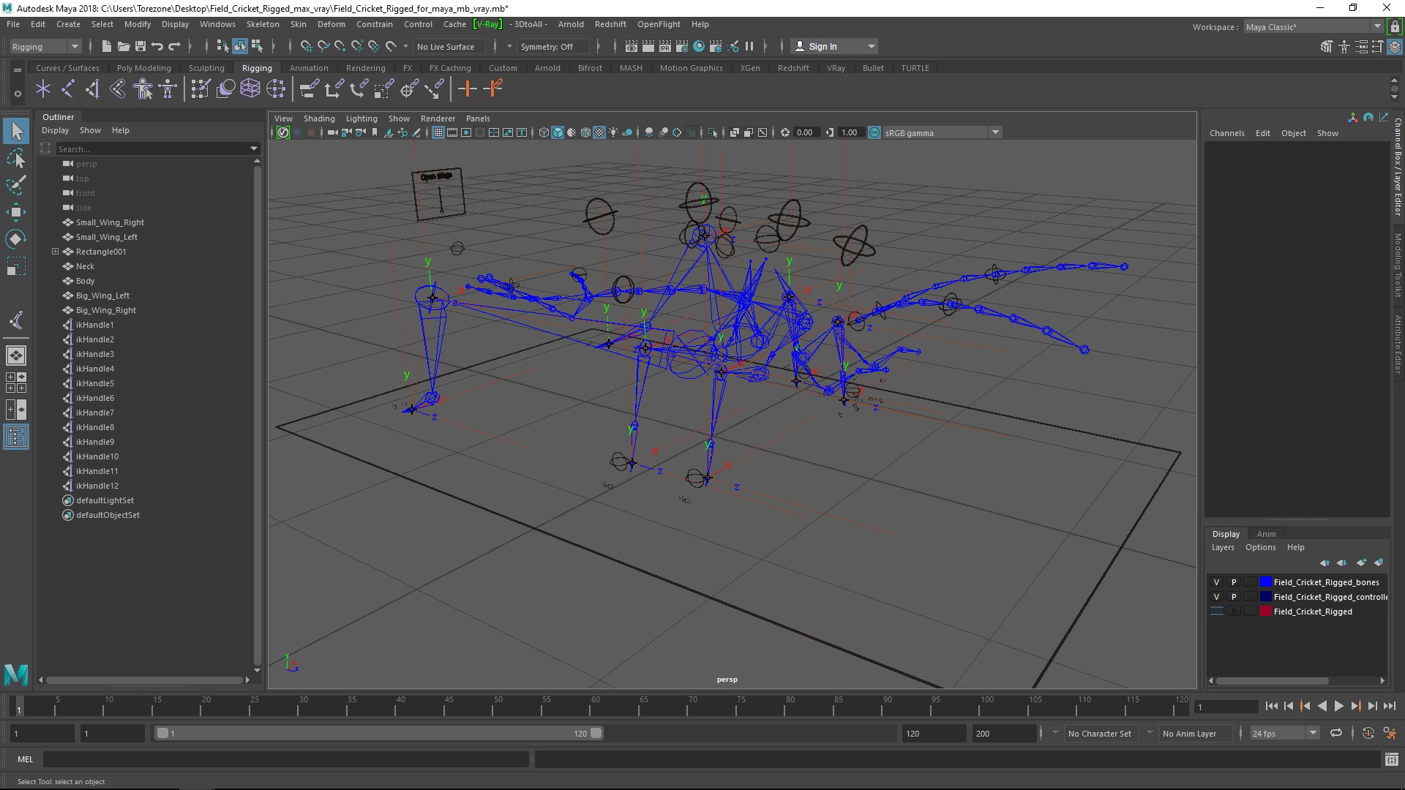Click the Save scene icon

140,46
